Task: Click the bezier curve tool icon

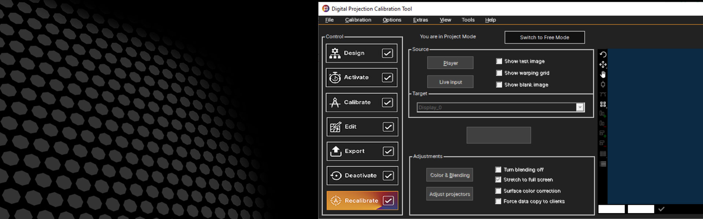Action: point(603,94)
